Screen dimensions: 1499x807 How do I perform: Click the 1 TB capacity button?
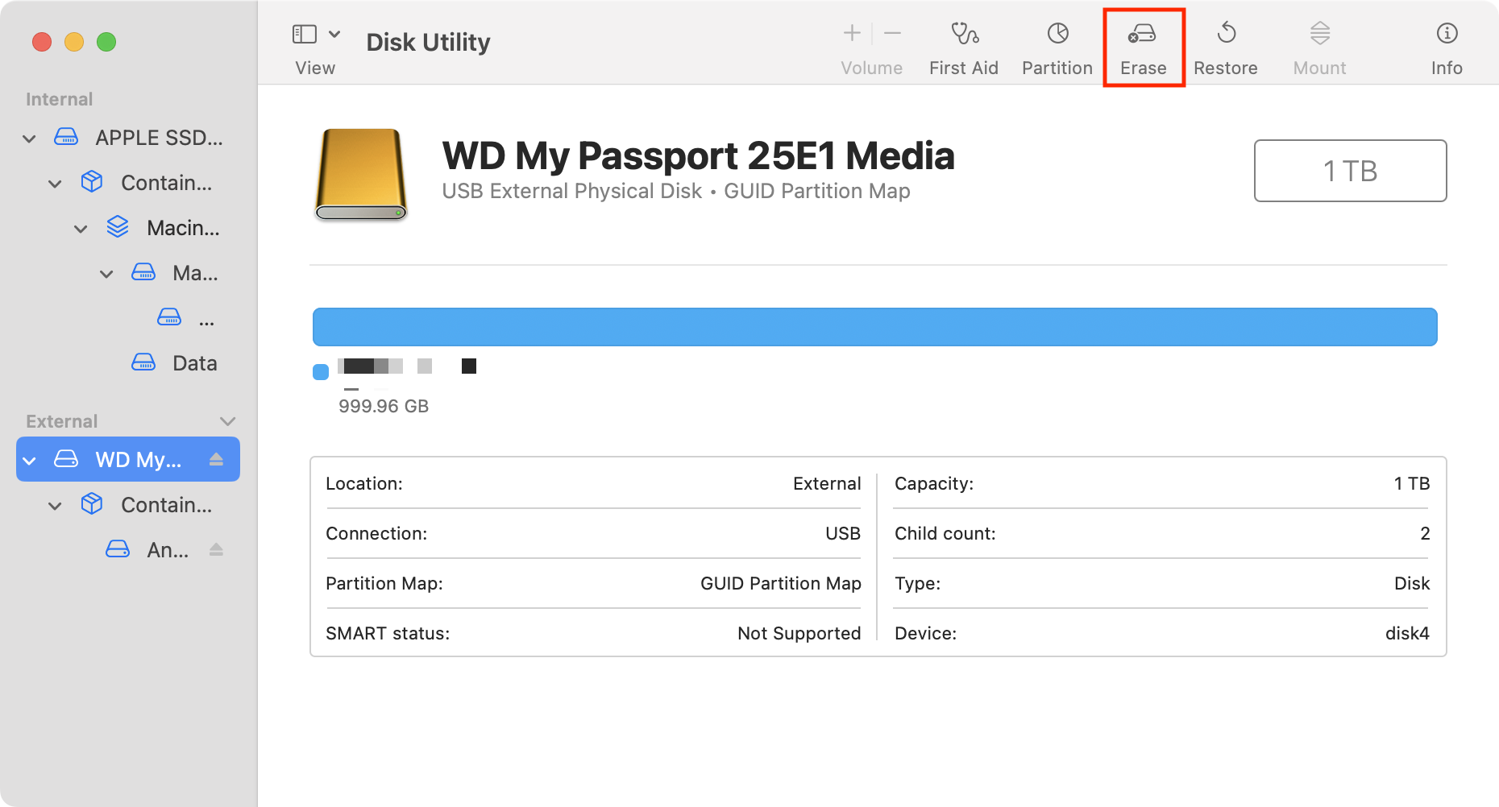1350,171
